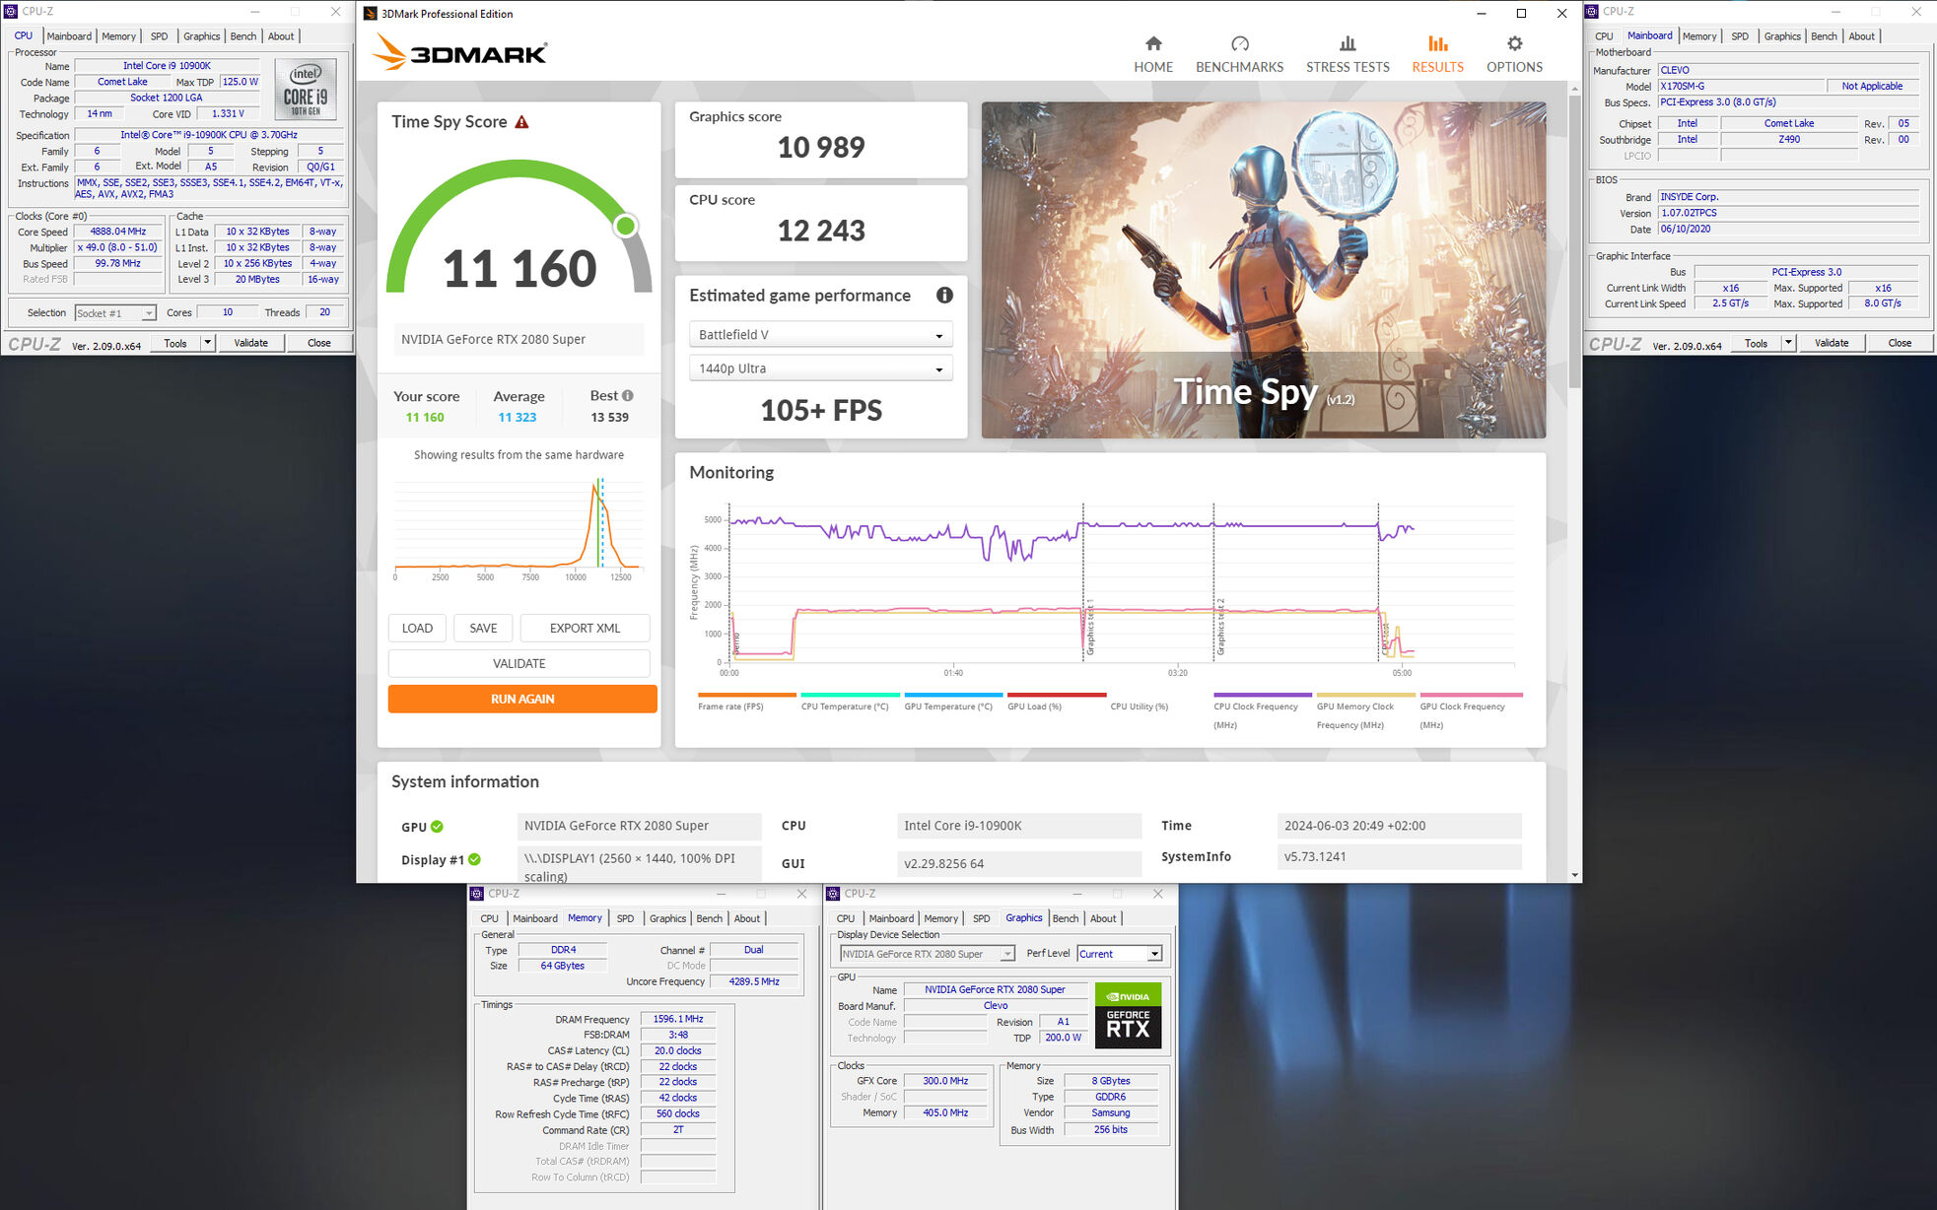Click the EXPORT XML button
The image size is (1937, 1210).
585,628
